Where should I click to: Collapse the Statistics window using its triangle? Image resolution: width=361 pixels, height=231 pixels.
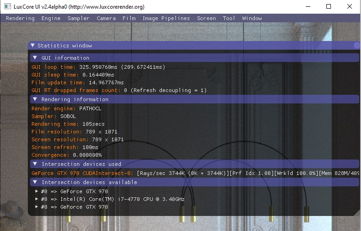pyautogui.click(x=33, y=46)
